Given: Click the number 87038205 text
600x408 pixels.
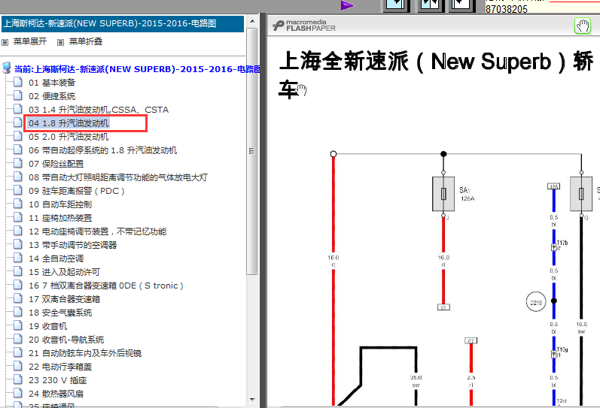Looking at the screenshot, I should (x=507, y=9).
